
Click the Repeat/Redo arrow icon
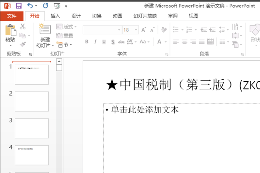point(46,6)
